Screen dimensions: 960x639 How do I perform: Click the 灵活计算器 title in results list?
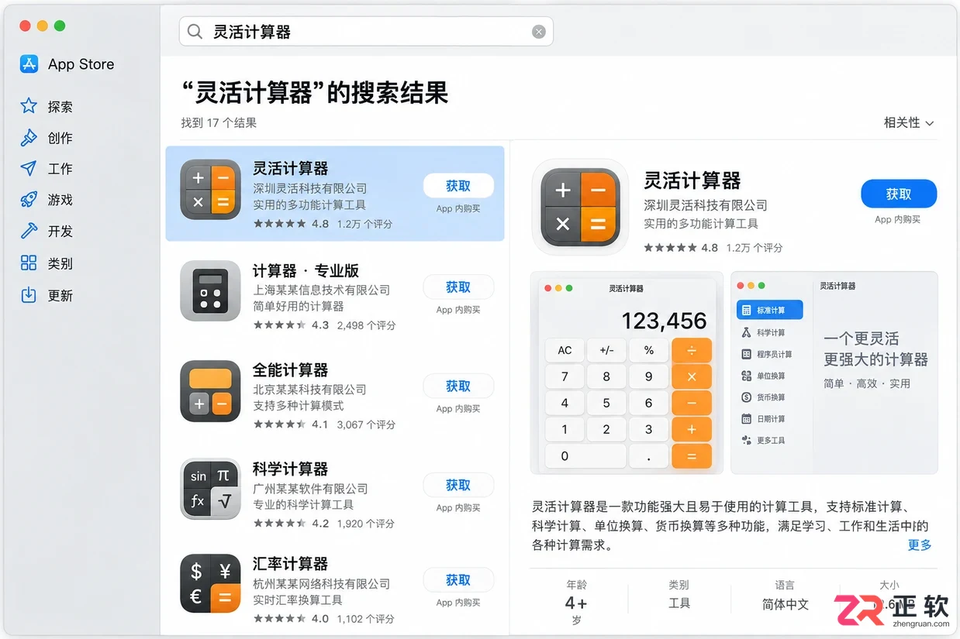291,168
